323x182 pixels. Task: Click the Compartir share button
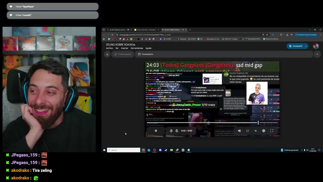coord(295,46)
